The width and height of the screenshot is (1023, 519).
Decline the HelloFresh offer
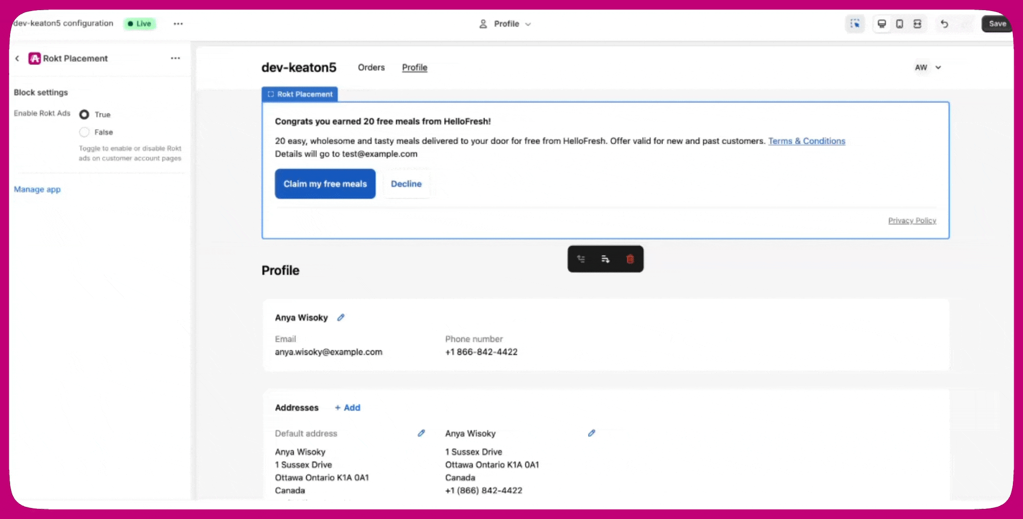tap(406, 184)
